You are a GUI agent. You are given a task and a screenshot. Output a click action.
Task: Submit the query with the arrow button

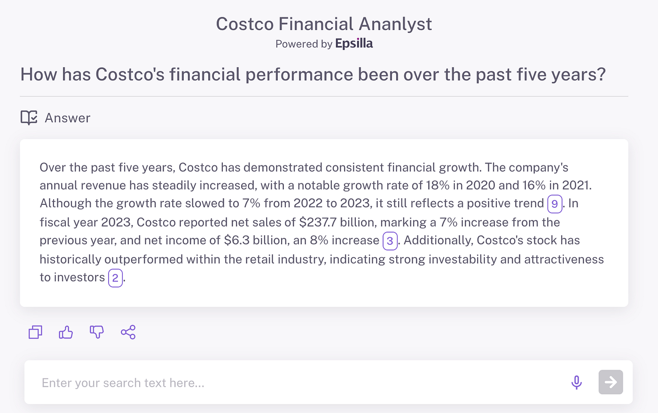coord(611,382)
